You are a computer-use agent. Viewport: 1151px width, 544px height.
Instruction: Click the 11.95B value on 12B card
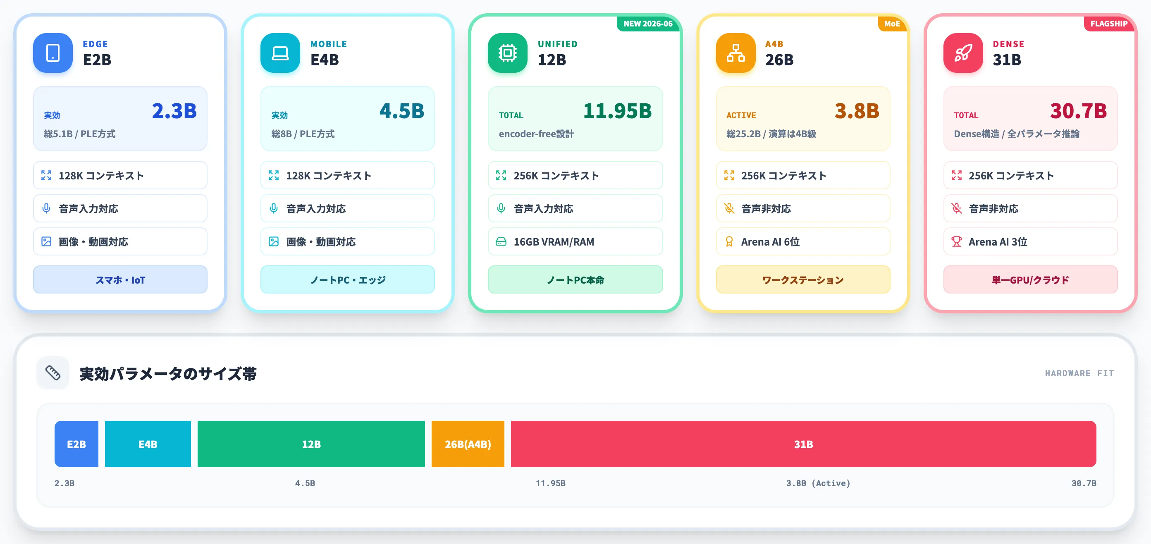pyautogui.click(x=618, y=111)
